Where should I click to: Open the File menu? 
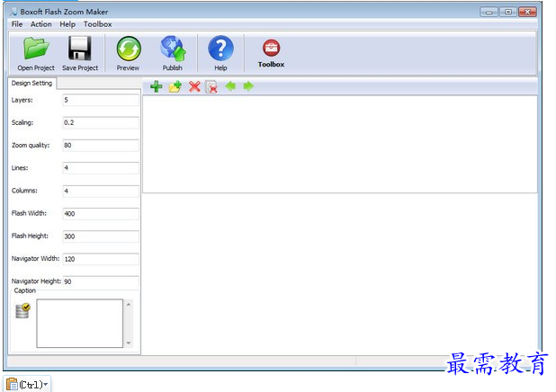(17, 24)
